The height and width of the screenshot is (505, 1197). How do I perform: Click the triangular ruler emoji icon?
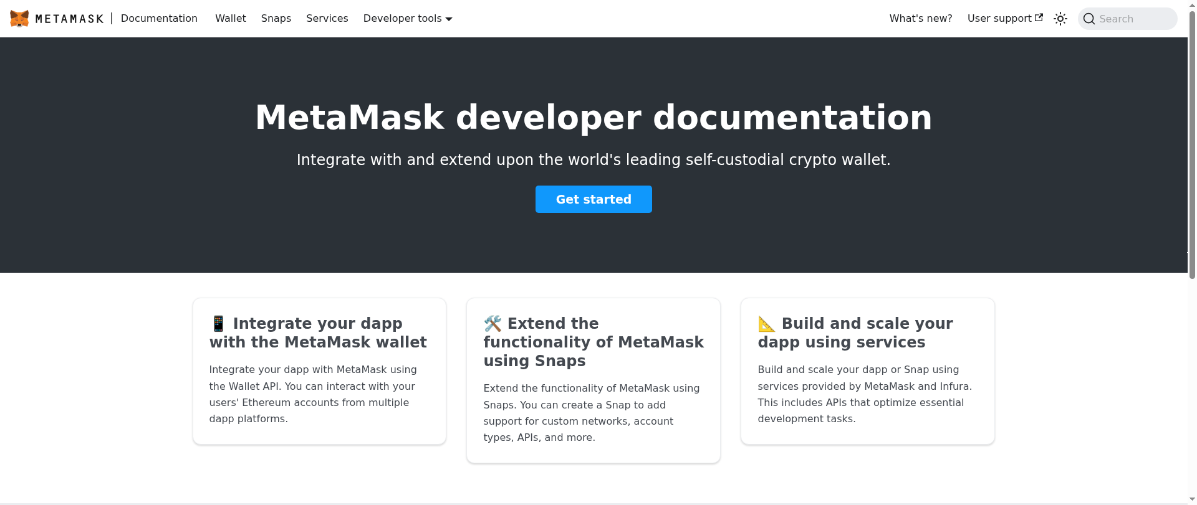click(767, 324)
